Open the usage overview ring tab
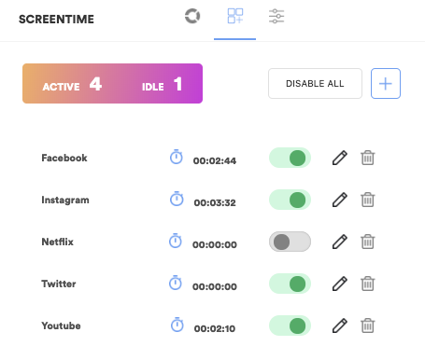This screenshot has width=425, height=360. point(192,16)
